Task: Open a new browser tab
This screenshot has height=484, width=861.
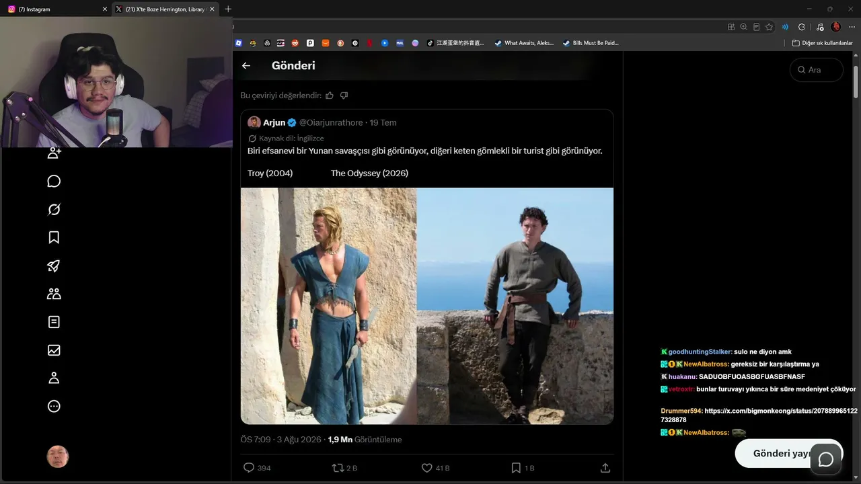Action: click(228, 9)
